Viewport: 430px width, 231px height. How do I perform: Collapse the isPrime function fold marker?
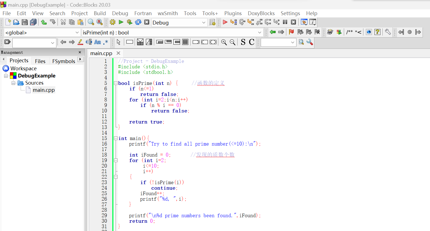click(116, 83)
